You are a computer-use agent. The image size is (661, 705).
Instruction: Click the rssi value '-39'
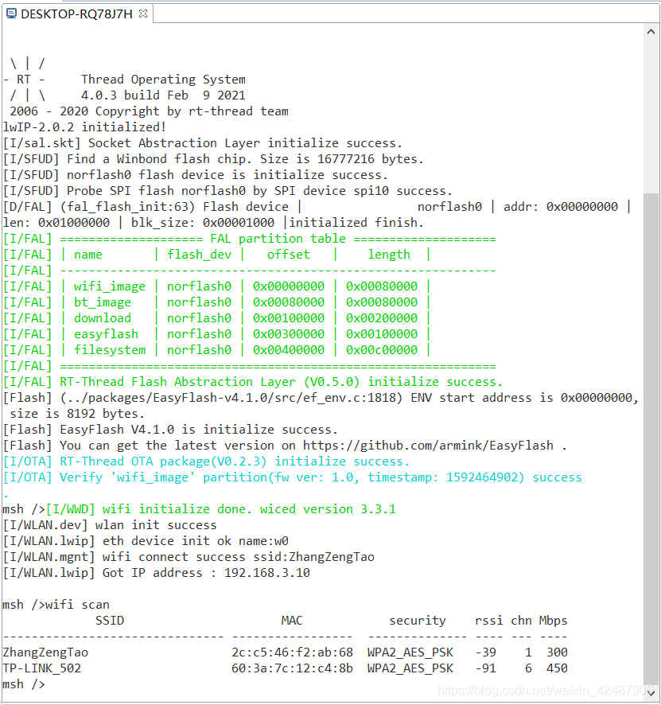coord(486,652)
